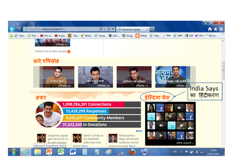Expand the address bar search dropdown arrow

tap(104, 29)
